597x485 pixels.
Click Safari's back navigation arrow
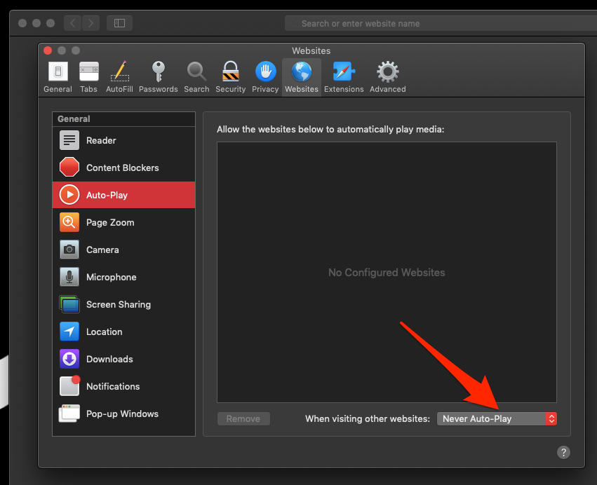tap(73, 23)
